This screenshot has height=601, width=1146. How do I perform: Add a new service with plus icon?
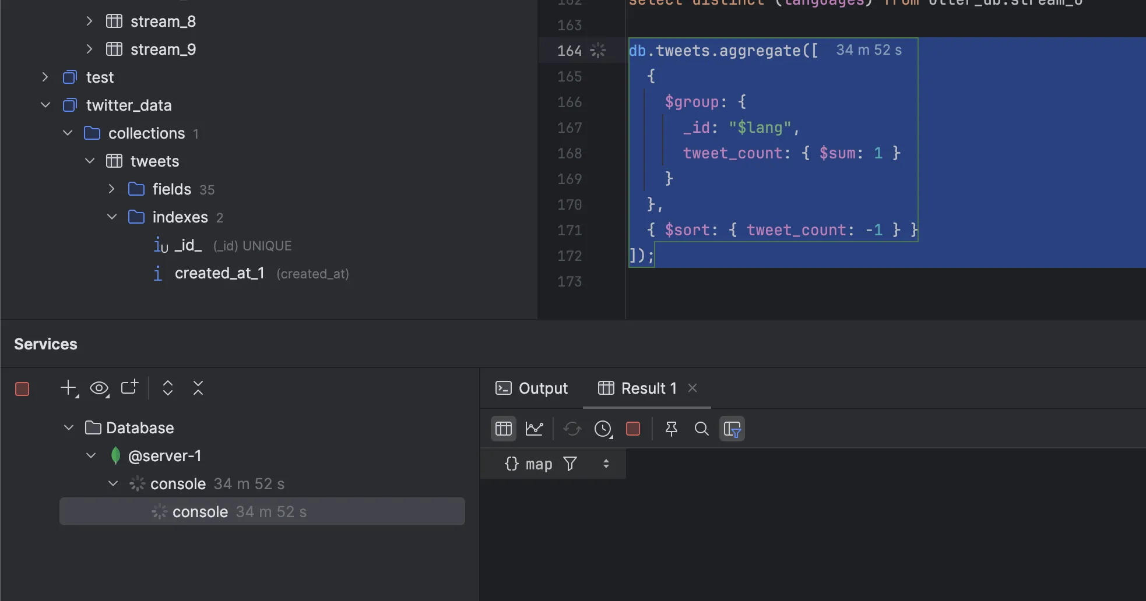click(x=69, y=388)
